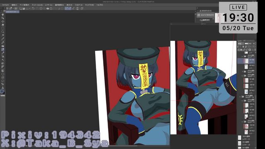The height and width of the screenshot is (149, 265).
Task: Expand フォルダー 11 in layer panel
Action: click(242, 72)
